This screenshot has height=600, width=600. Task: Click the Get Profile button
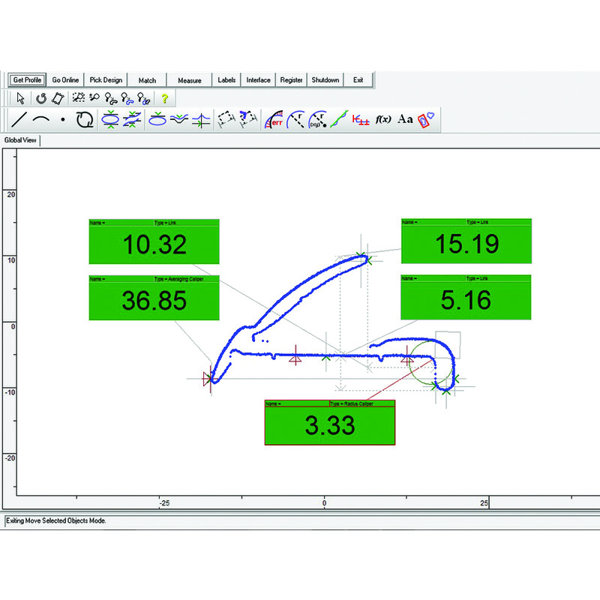pos(28,80)
